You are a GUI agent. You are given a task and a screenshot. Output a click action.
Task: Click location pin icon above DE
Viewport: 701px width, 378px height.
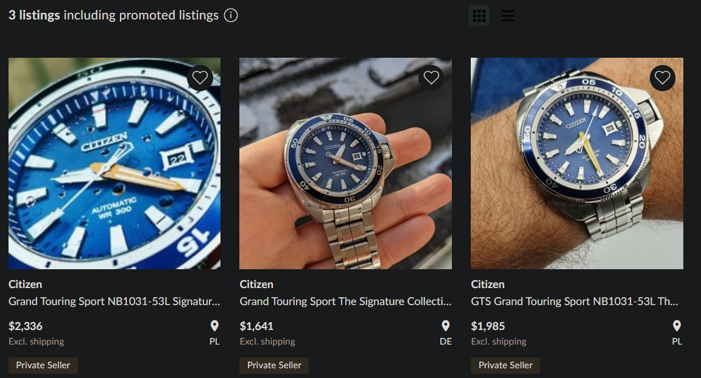[446, 326]
